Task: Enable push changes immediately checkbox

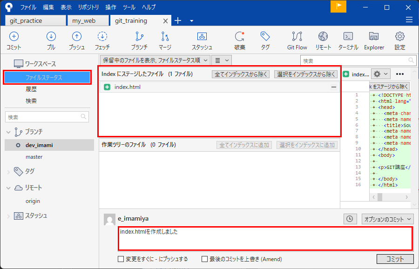Action: 121,259
